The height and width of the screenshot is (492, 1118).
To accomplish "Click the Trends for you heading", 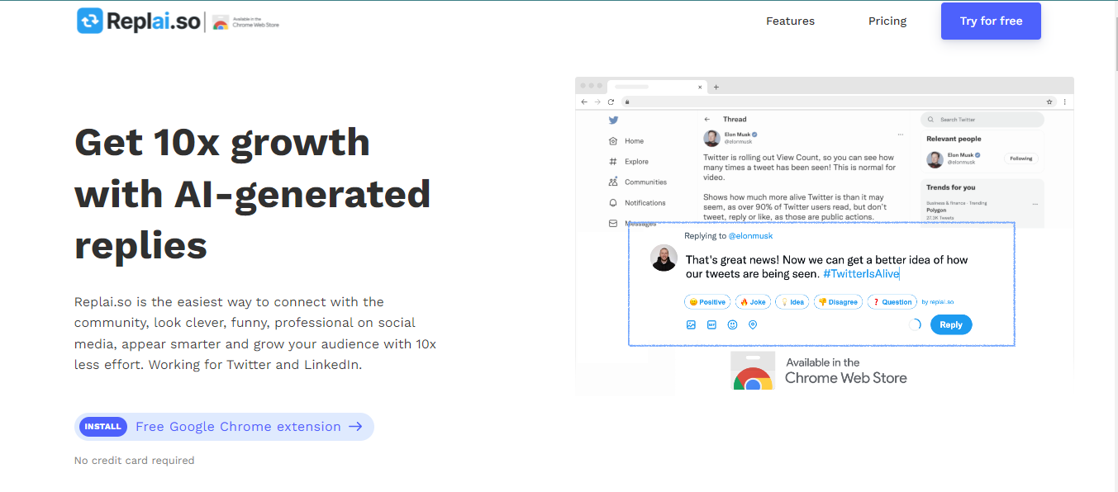I will click(x=951, y=187).
